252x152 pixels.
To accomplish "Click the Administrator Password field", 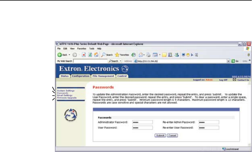I will [x=142, y=122].
